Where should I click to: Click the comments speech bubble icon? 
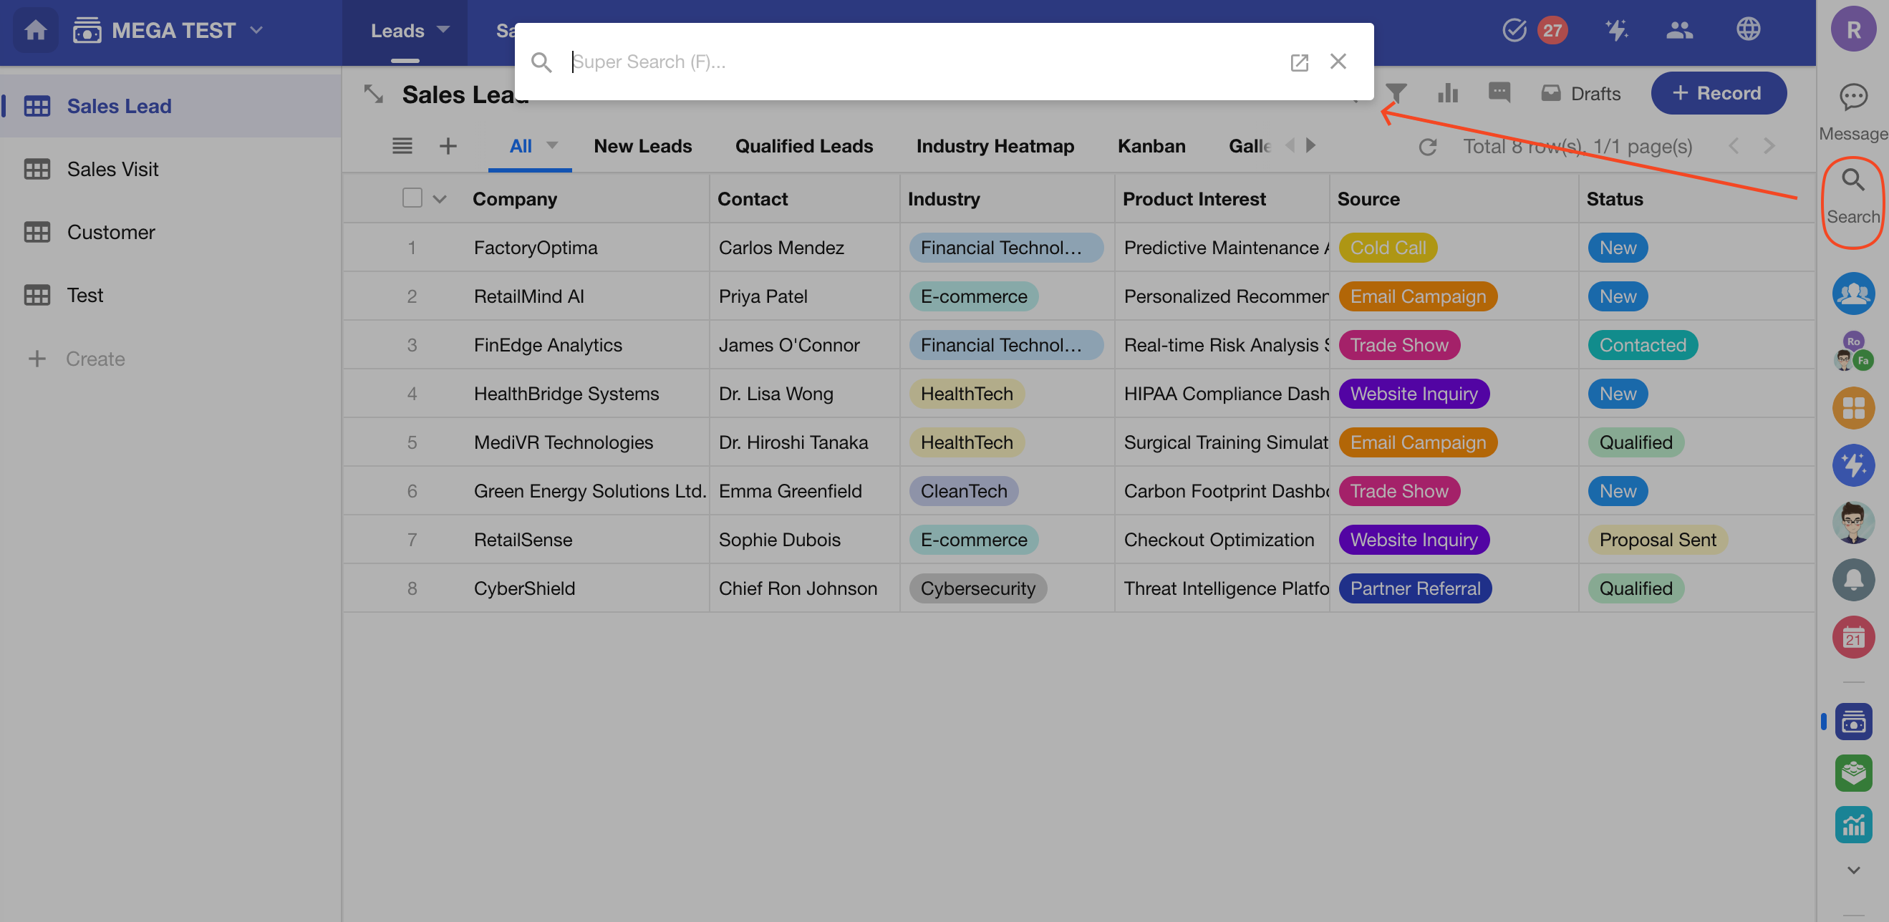point(1499,93)
